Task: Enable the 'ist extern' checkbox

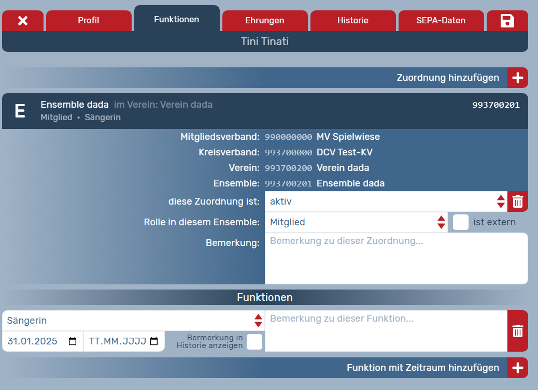Action: click(460, 222)
